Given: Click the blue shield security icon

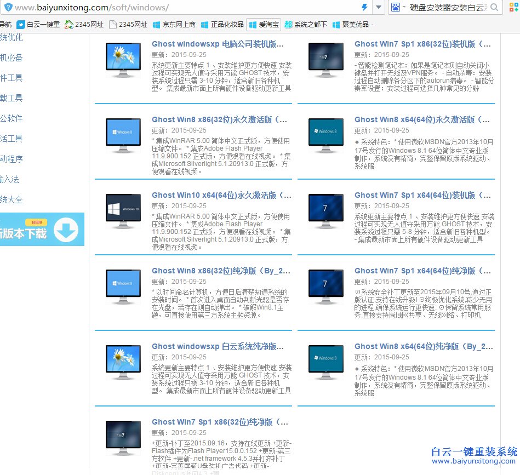Looking at the screenshot, I should point(8,7).
